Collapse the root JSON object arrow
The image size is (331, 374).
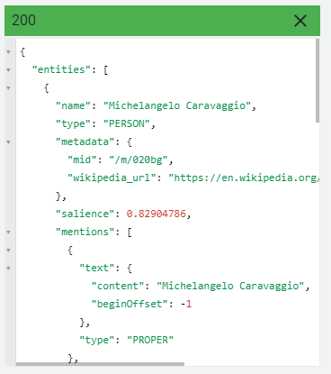(x=8, y=52)
